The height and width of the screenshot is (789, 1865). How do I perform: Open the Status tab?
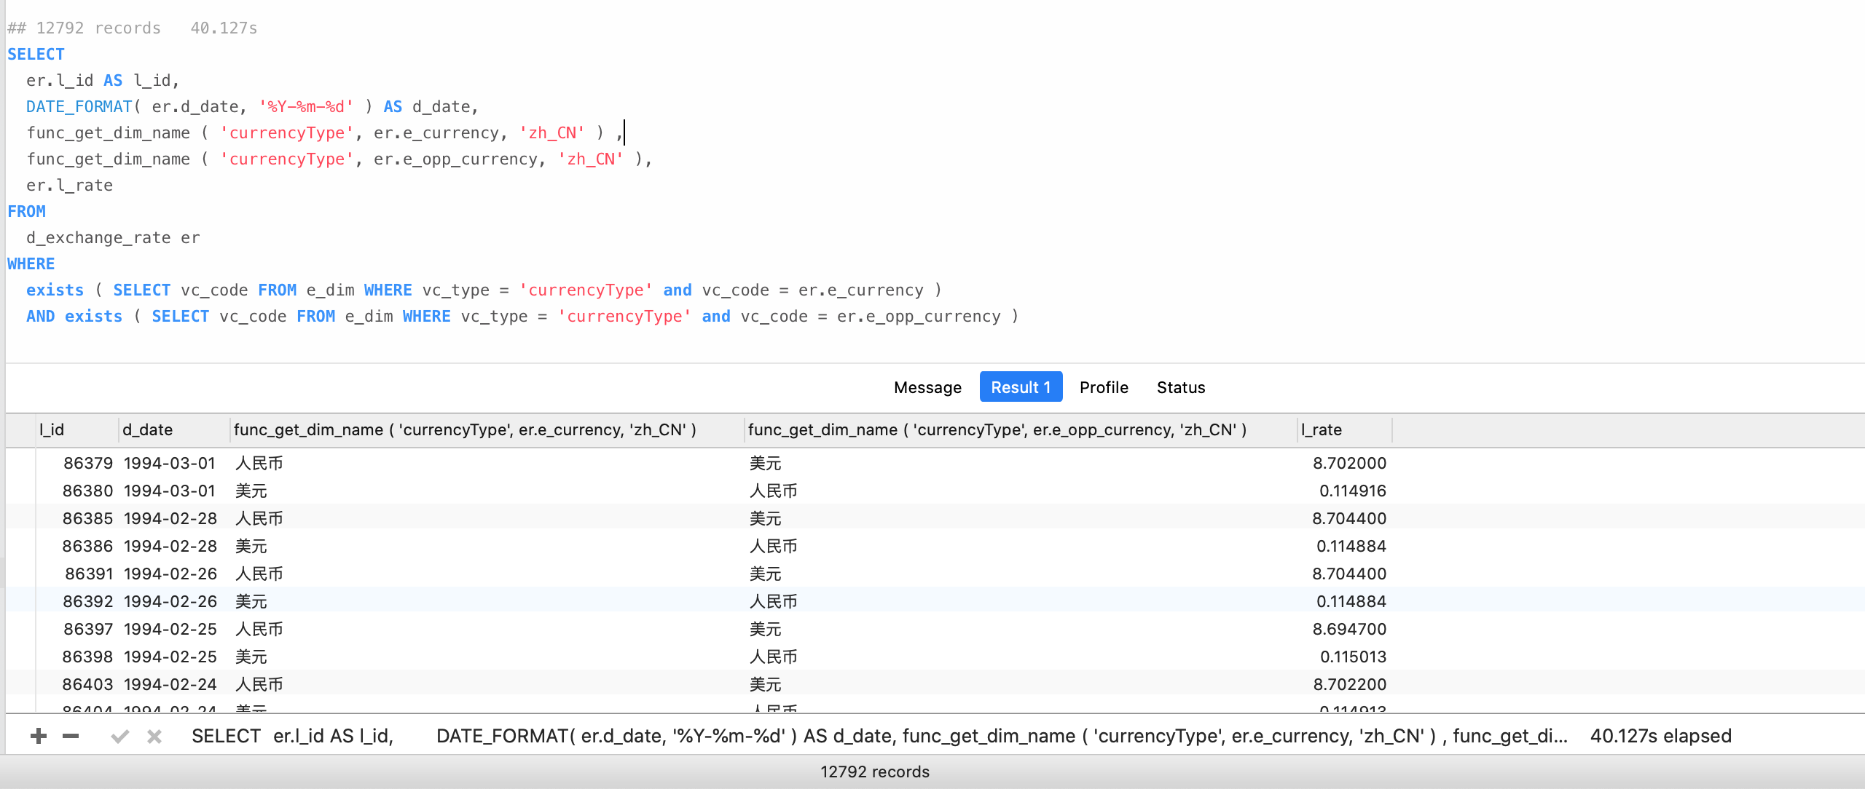coord(1180,387)
